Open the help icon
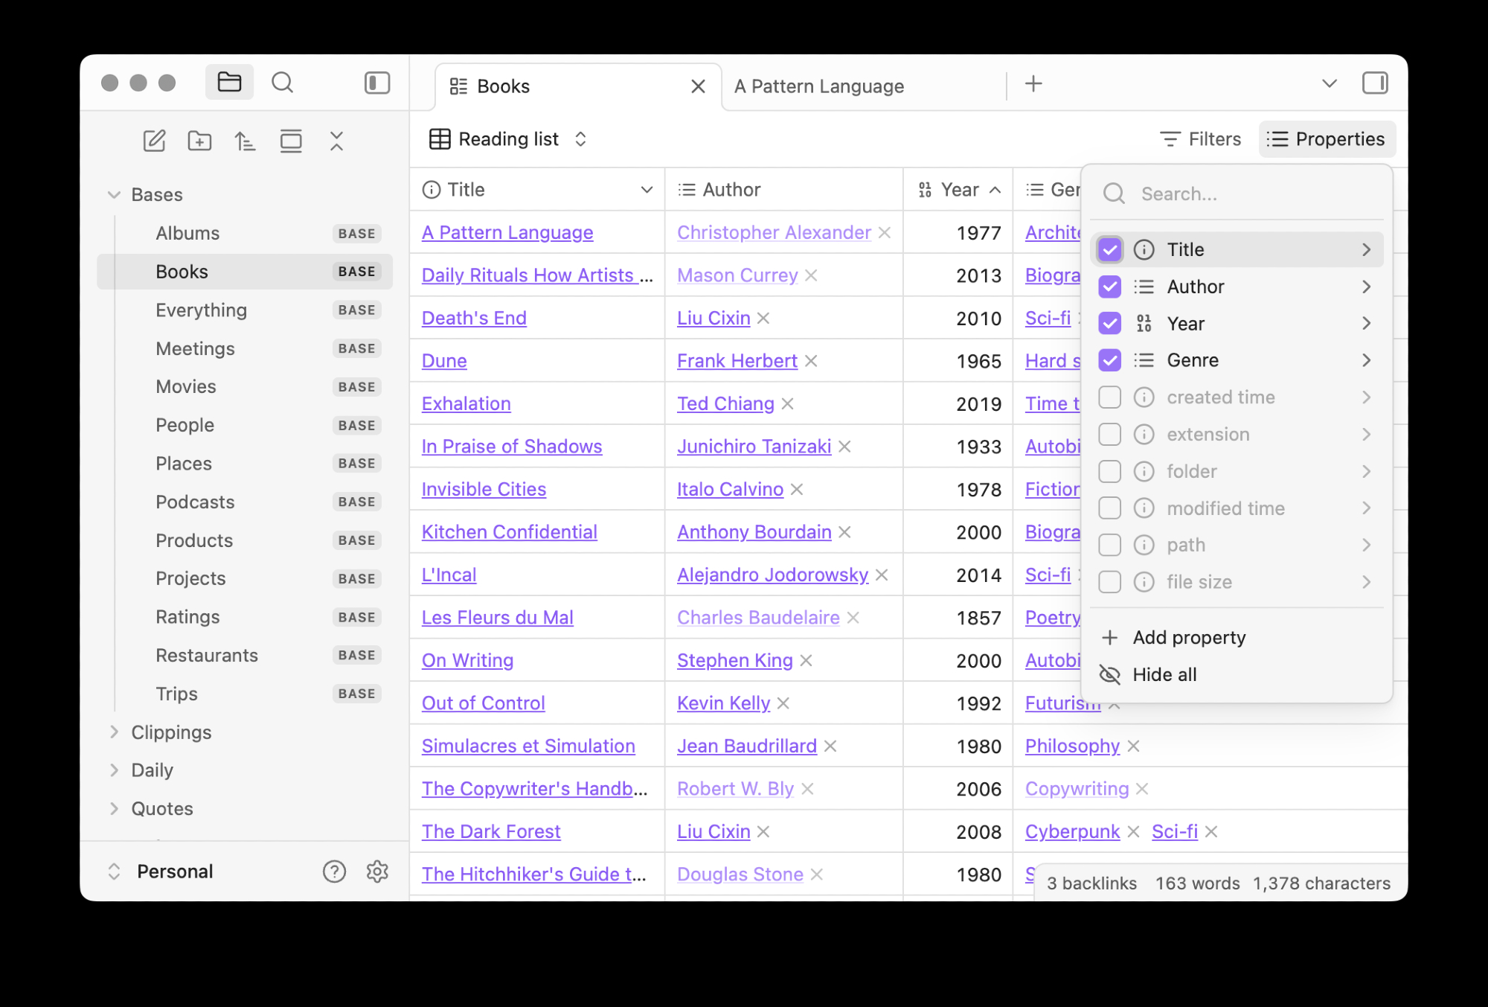The image size is (1488, 1007). tap(334, 872)
